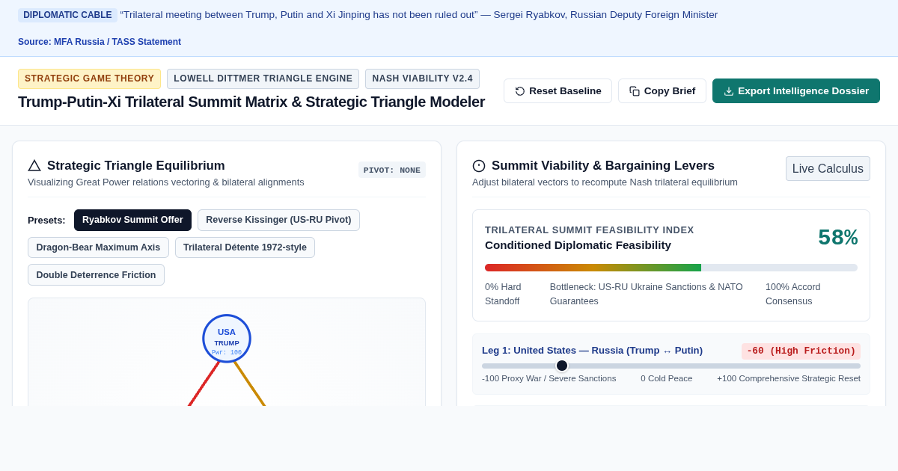The height and width of the screenshot is (471, 898).
Task: Click the PIVOT: NONE indicator
Action: pos(392,170)
